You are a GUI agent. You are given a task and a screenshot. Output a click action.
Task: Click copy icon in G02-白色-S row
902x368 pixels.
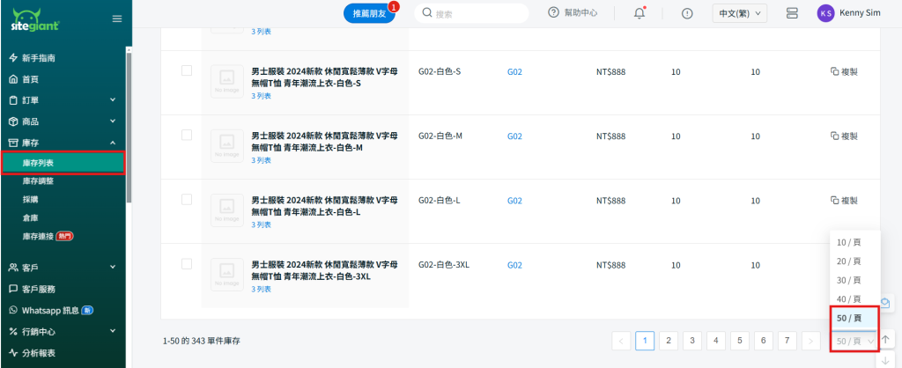pos(834,72)
